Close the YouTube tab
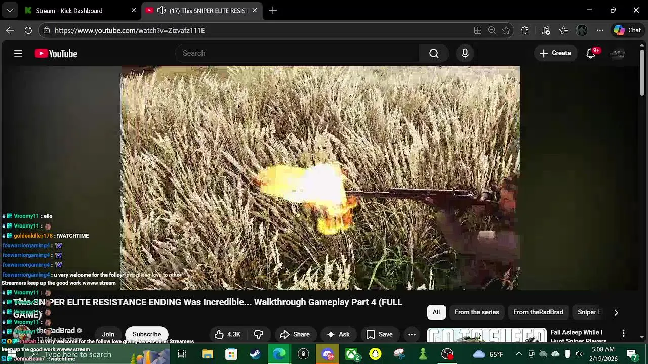The width and height of the screenshot is (648, 364). point(255,10)
